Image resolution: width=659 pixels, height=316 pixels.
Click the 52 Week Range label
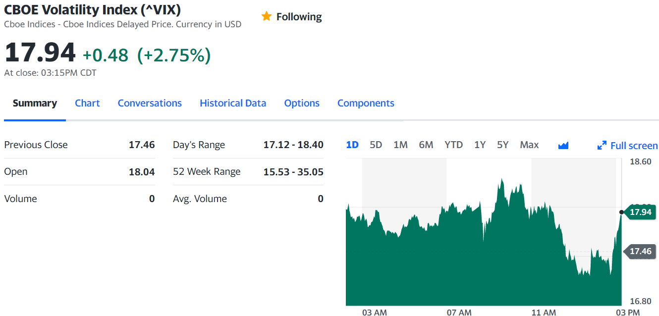tap(207, 171)
